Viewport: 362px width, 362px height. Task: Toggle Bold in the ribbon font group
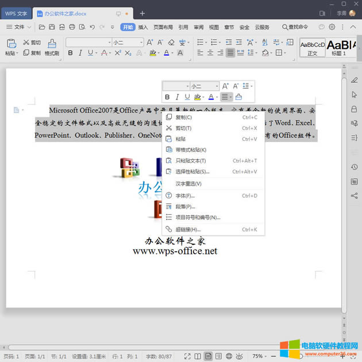(x=71, y=53)
